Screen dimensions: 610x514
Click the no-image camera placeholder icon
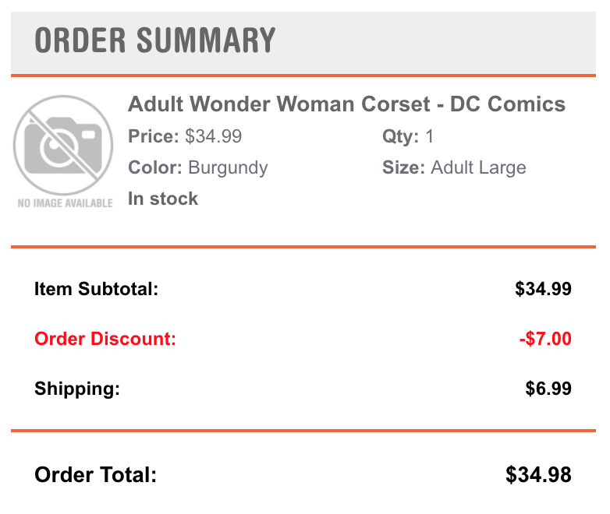pyautogui.click(x=63, y=146)
